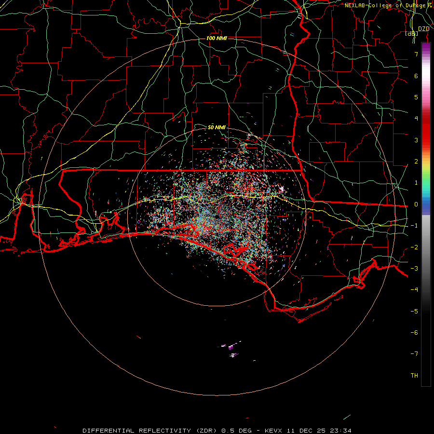Click the 5 value on ZDR scale

pyautogui.click(x=416, y=97)
